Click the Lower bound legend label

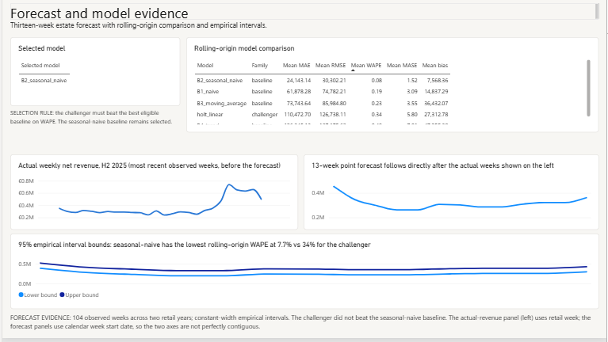pyautogui.click(x=40, y=295)
